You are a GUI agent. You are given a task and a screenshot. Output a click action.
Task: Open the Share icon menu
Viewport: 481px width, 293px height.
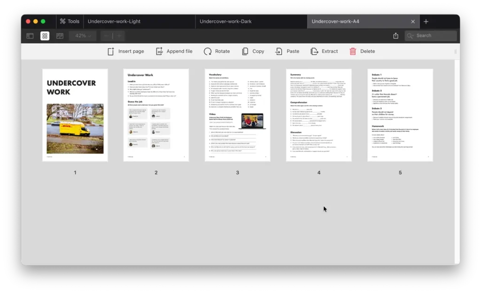396,36
